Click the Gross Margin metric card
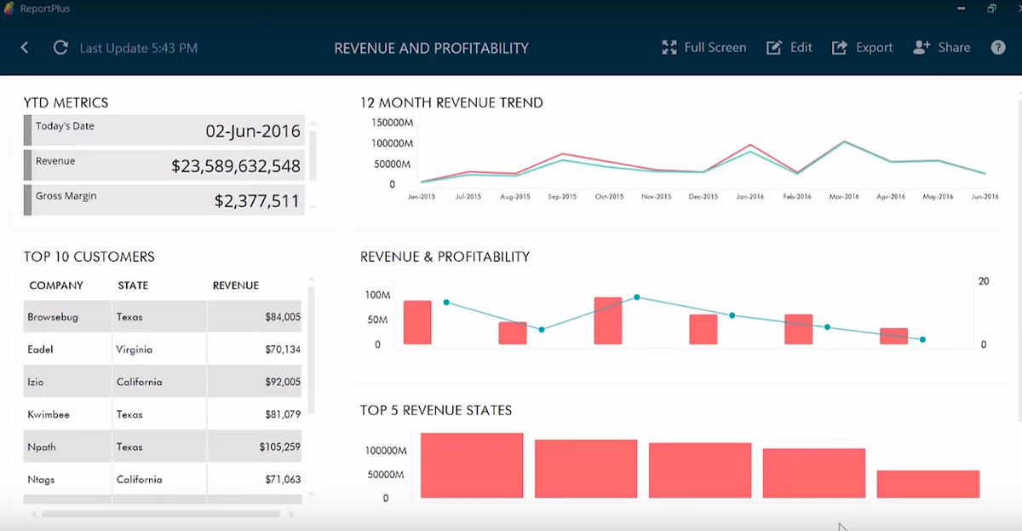This screenshot has width=1022, height=531. [x=164, y=200]
